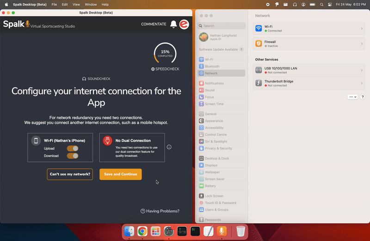Viewport: 370px width, 241px height.
Task: Open the Help menu
Action: pos(105,5)
